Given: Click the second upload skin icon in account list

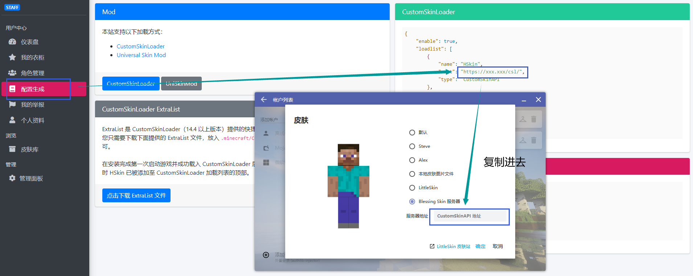Looking at the screenshot, I should [x=523, y=140].
